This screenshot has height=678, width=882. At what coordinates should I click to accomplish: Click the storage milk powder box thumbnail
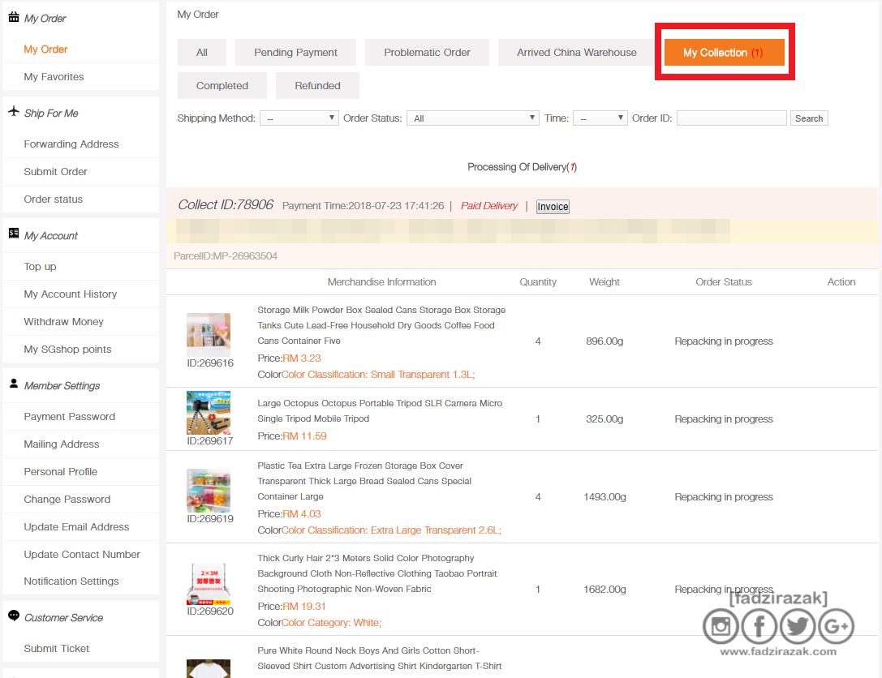pos(209,334)
